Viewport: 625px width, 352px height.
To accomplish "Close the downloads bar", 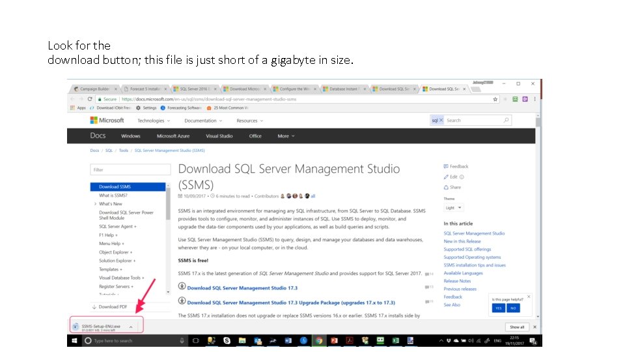I will [535, 327].
